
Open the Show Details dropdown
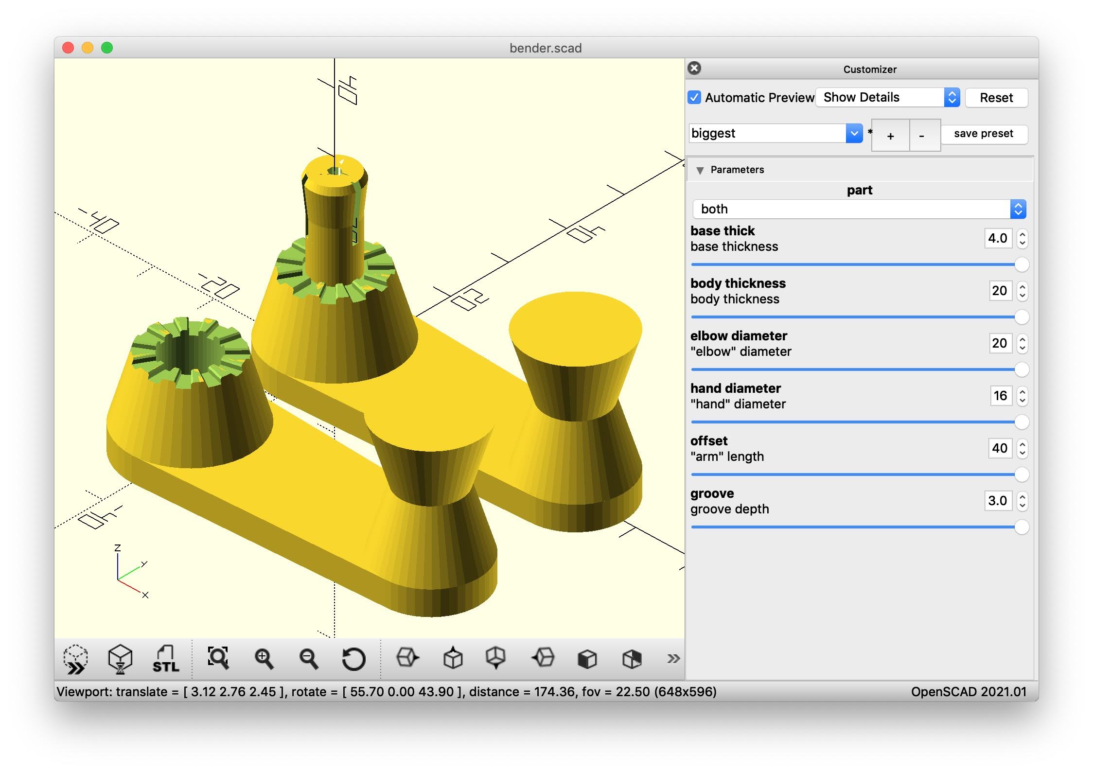[x=887, y=97]
